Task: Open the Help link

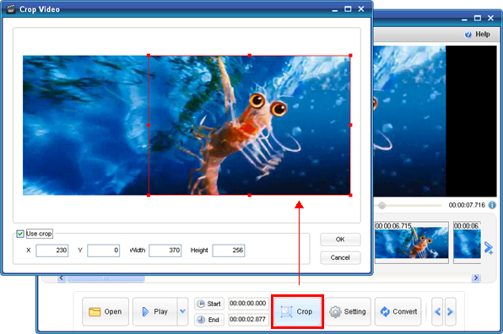Action: 478,35
